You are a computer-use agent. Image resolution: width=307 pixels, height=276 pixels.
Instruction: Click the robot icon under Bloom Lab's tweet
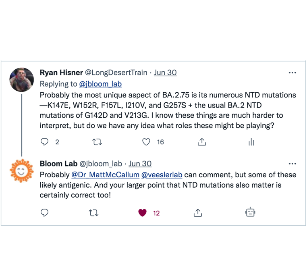250,212
